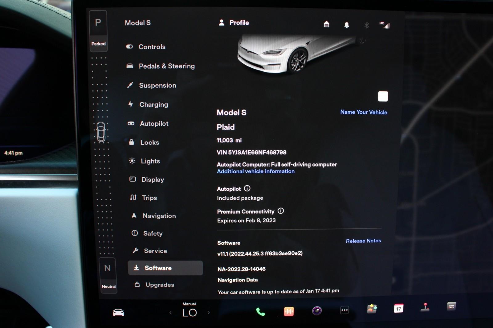Open Release Notes link
493x328 pixels.
(363, 241)
